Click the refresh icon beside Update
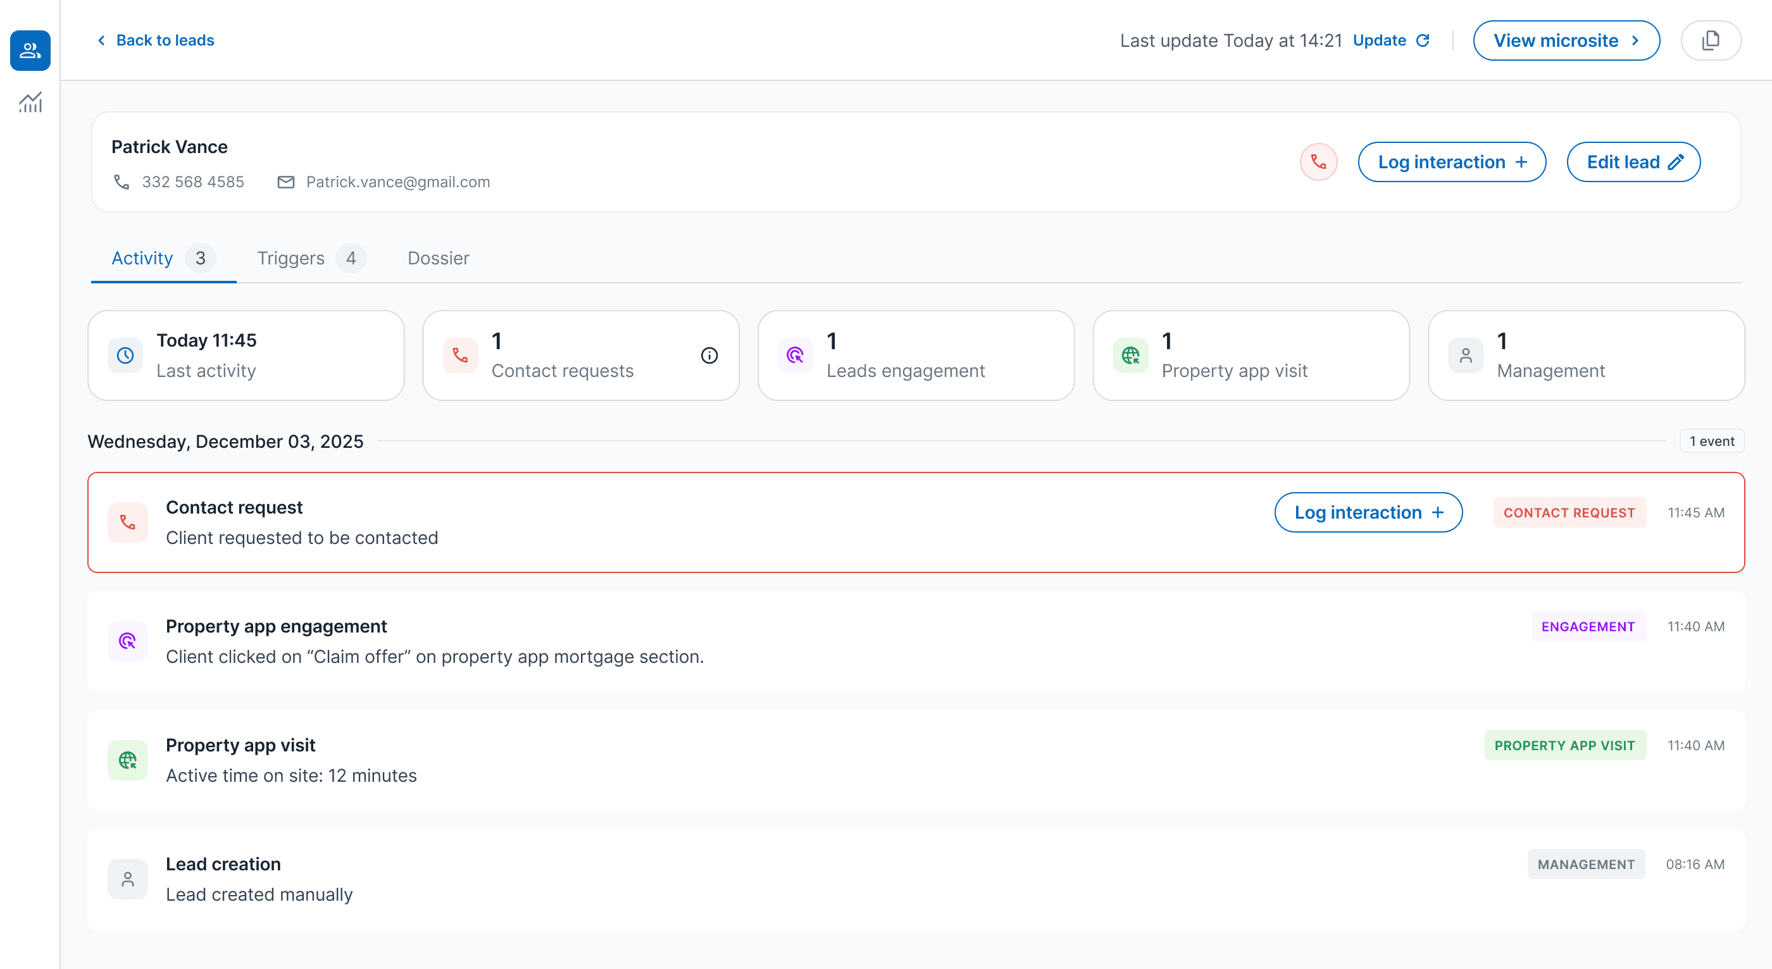The height and width of the screenshot is (969, 1772). tap(1423, 40)
